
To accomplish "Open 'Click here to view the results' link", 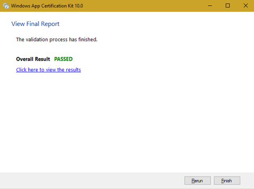I will coord(48,70).
